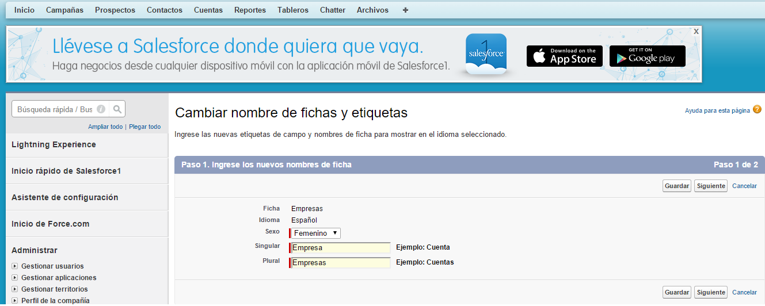Click the Get it on Google Play badge
The height and width of the screenshot is (306, 765).
[x=648, y=56]
